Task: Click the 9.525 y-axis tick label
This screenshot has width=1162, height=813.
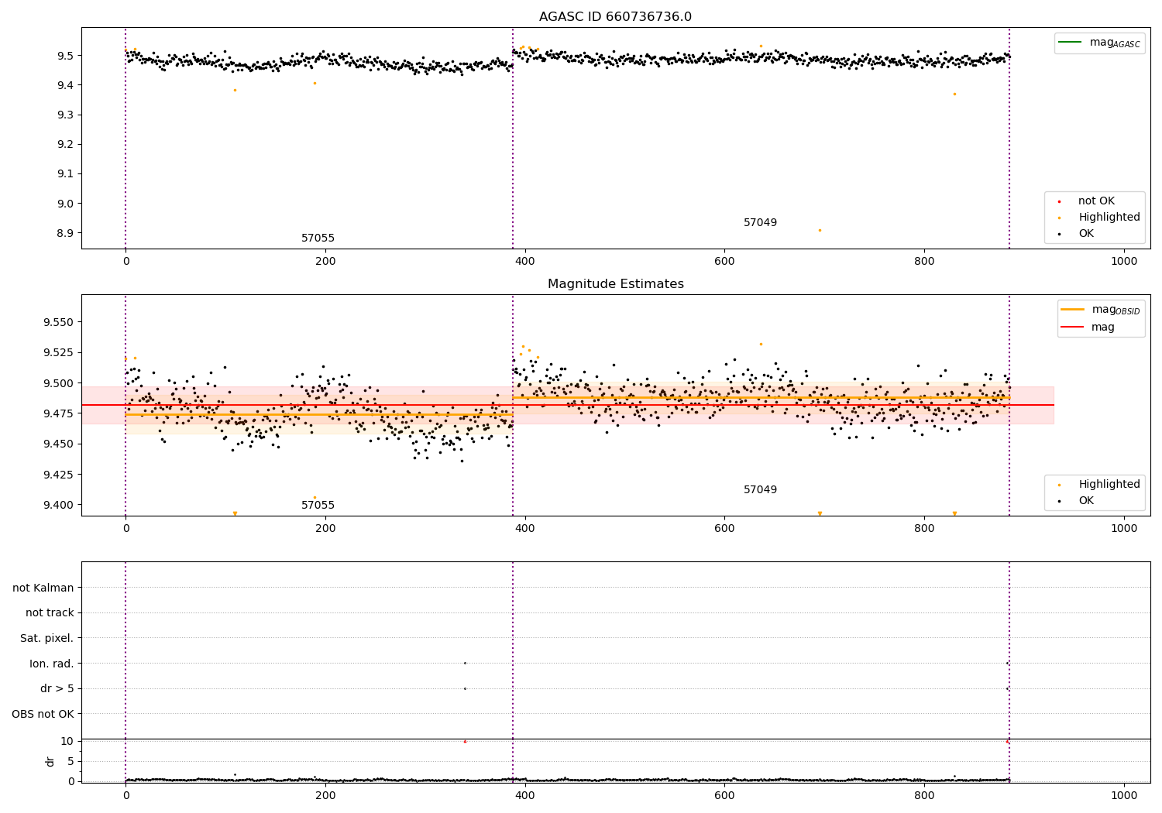Action: tap(59, 352)
